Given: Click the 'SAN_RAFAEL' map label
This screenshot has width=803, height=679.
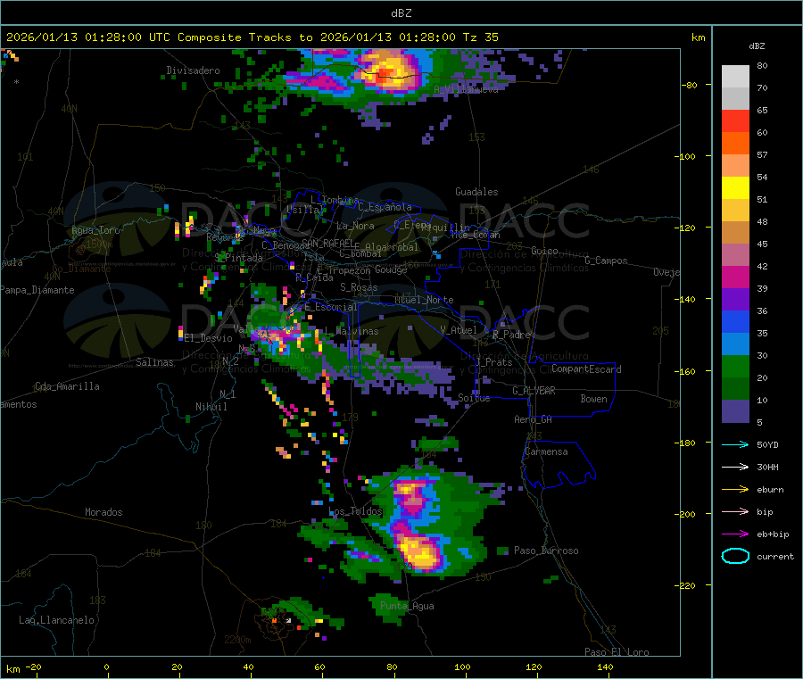Looking at the screenshot, I should click(327, 243).
